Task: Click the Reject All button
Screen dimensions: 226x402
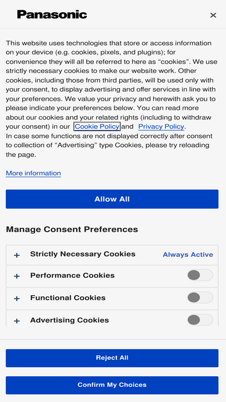Action: coord(112,358)
